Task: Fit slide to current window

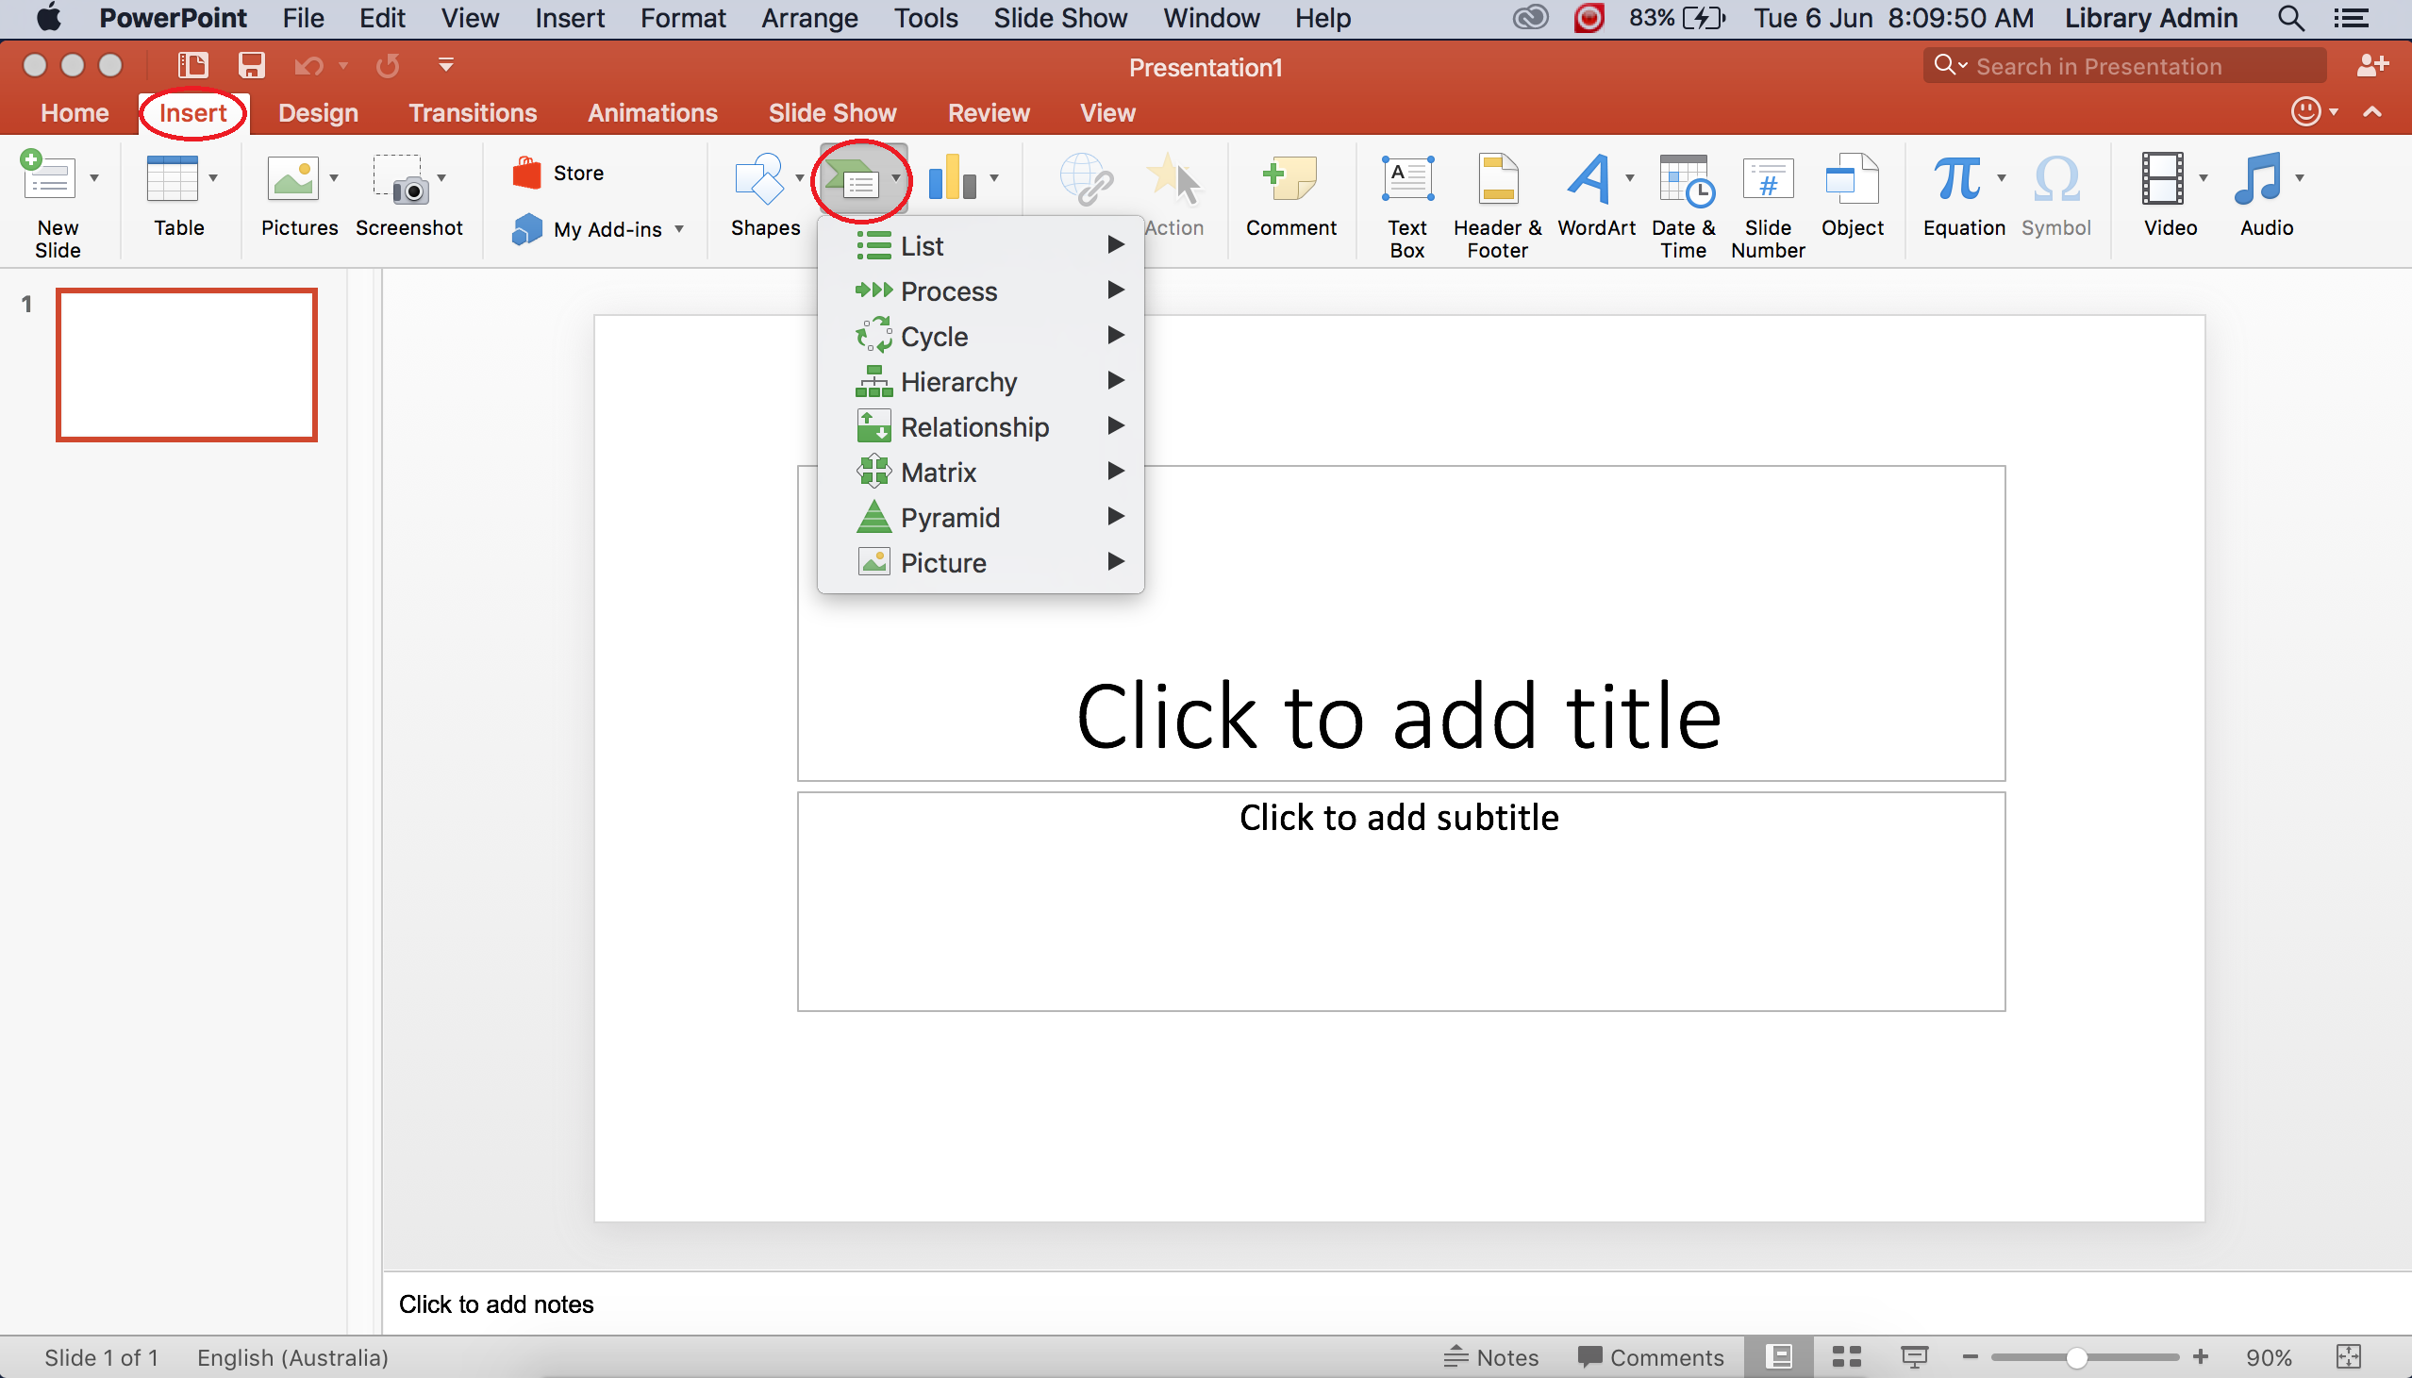Action: [2348, 1357]
